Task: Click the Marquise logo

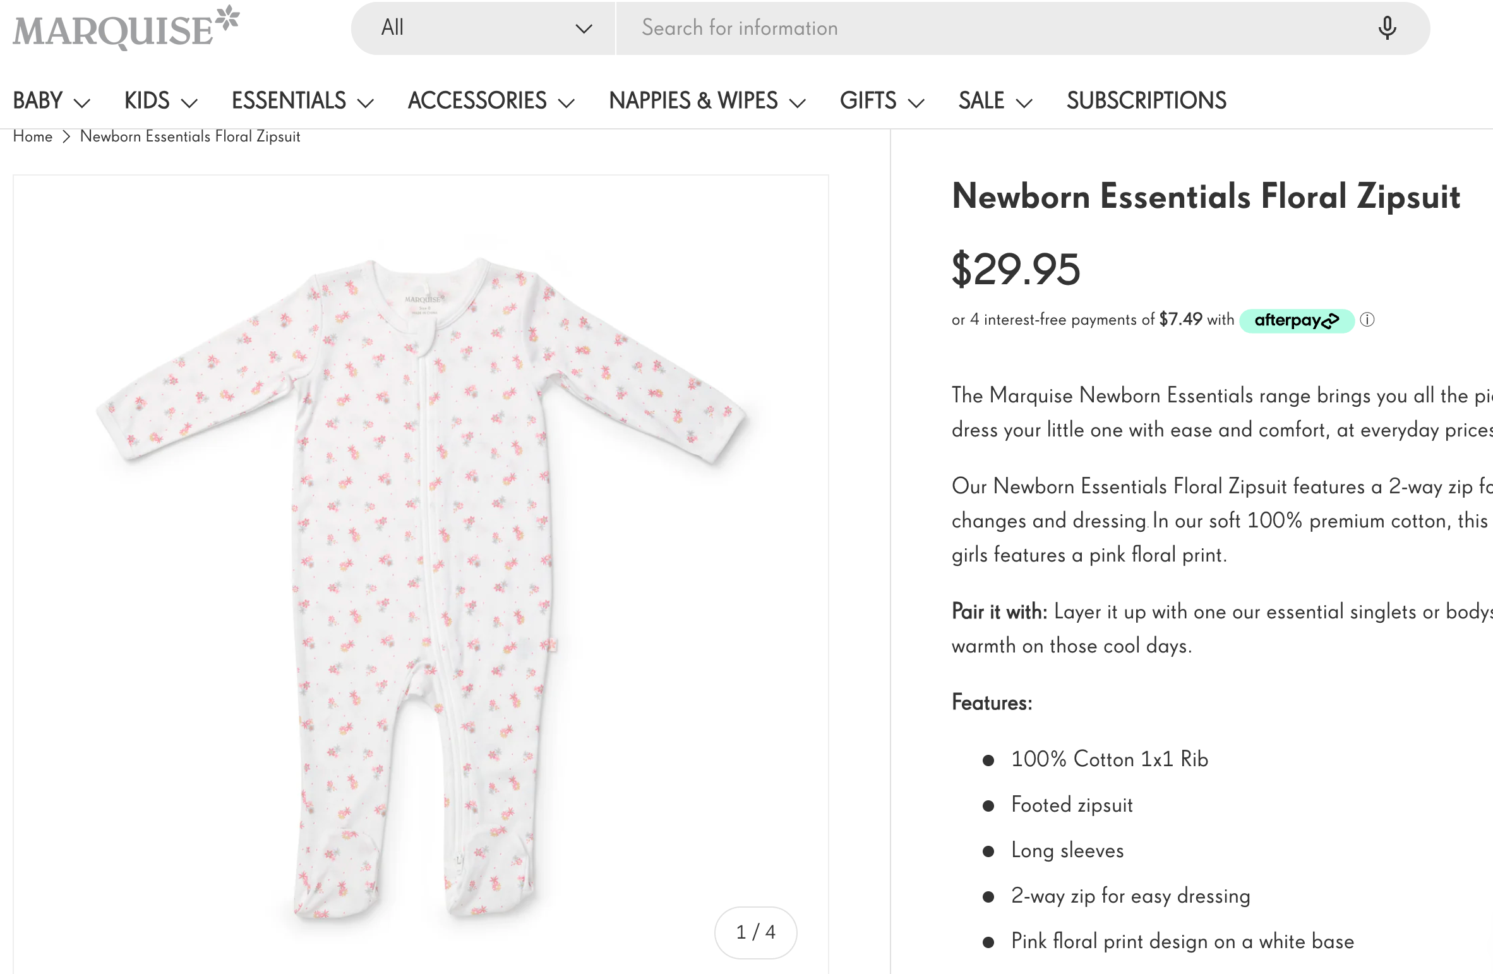Action: tap(126, 28)
